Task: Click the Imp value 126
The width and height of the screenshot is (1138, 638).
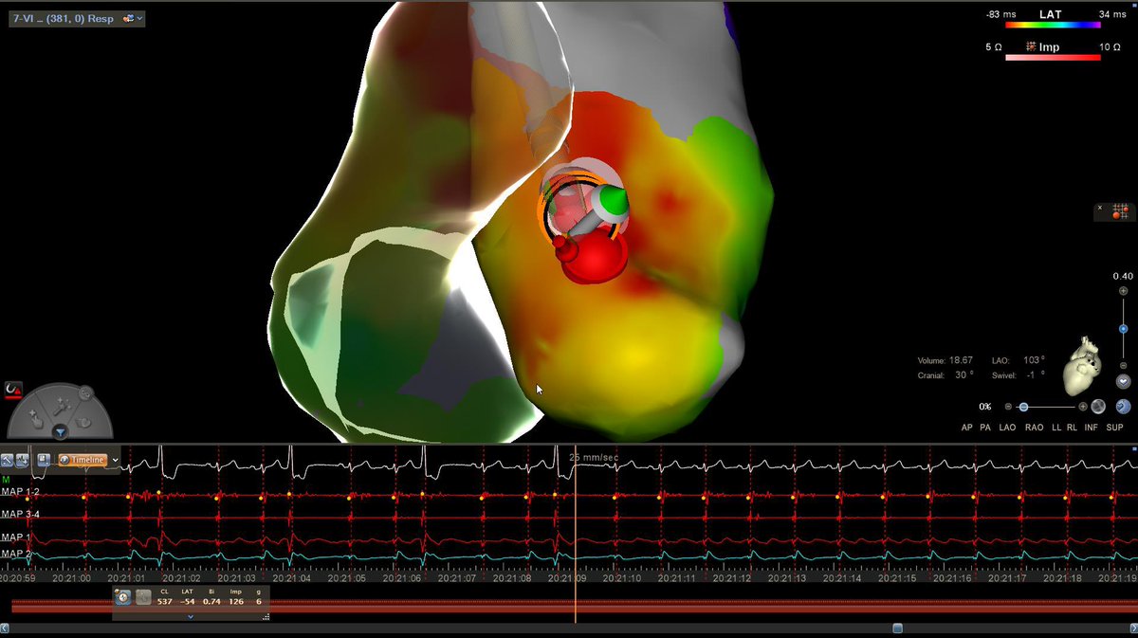Action: (235, 602)
